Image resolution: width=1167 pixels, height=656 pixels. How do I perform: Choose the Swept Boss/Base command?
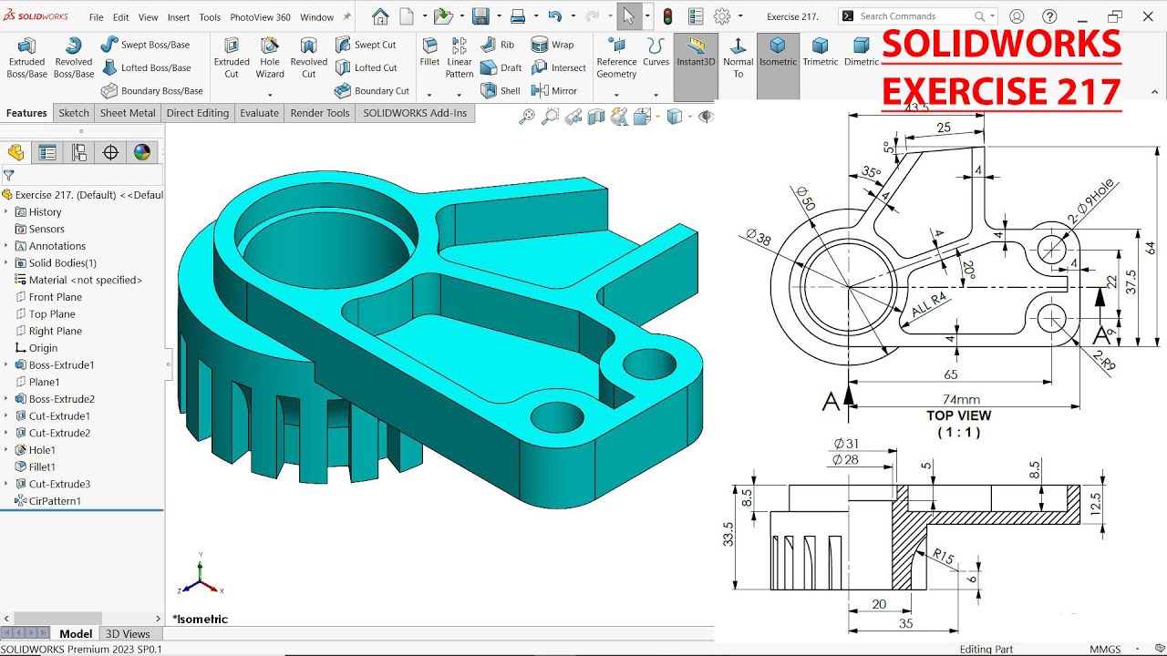(x=145, y=45)
